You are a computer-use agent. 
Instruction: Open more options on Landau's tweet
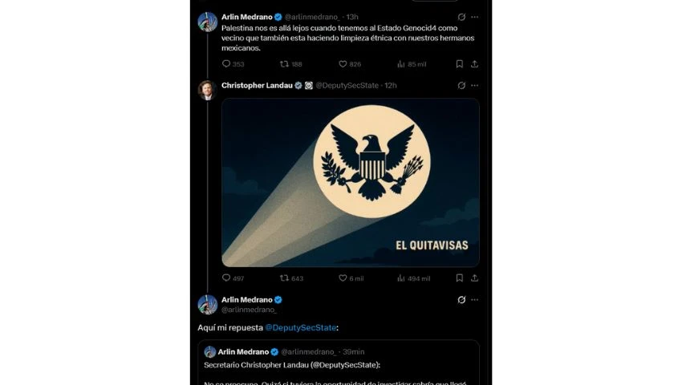point(474,85)
